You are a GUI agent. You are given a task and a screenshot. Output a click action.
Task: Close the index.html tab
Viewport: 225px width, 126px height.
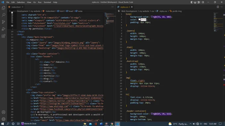tap(22, 7)
